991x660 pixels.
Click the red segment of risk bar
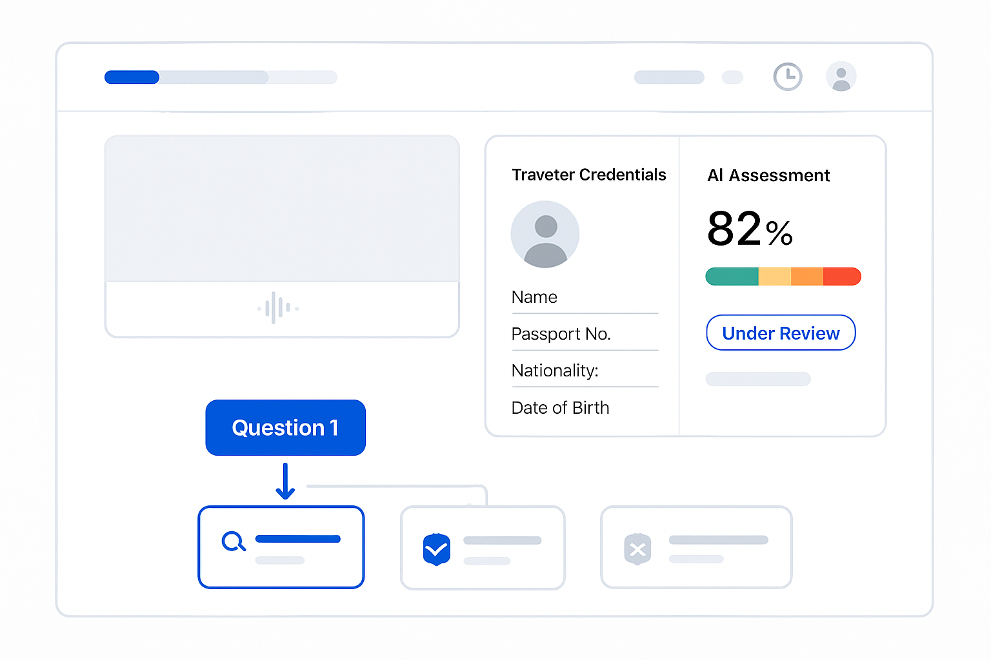(842, 277)
